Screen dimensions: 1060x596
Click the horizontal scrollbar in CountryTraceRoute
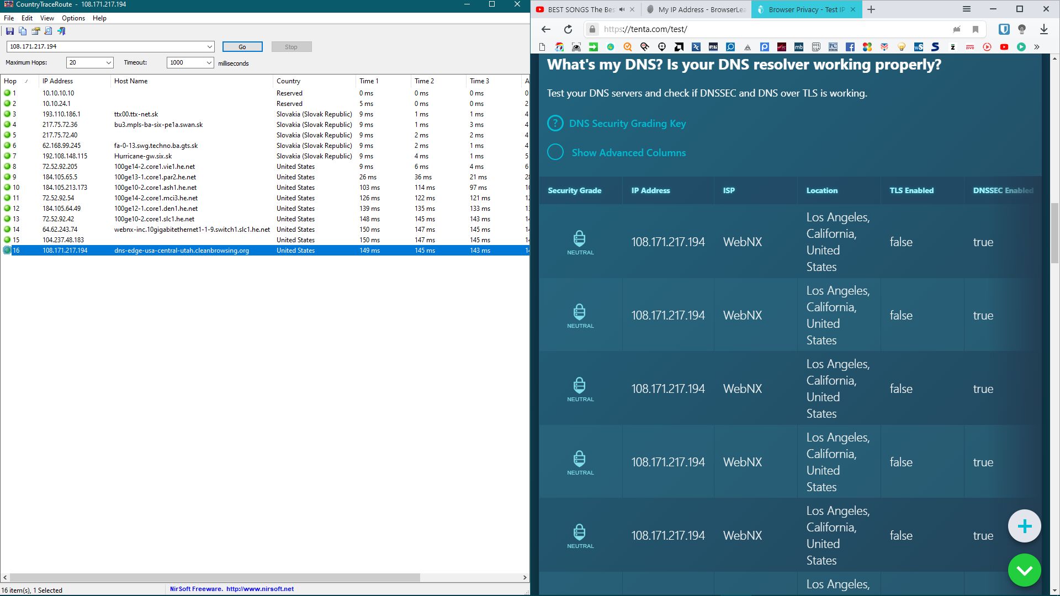215,577
